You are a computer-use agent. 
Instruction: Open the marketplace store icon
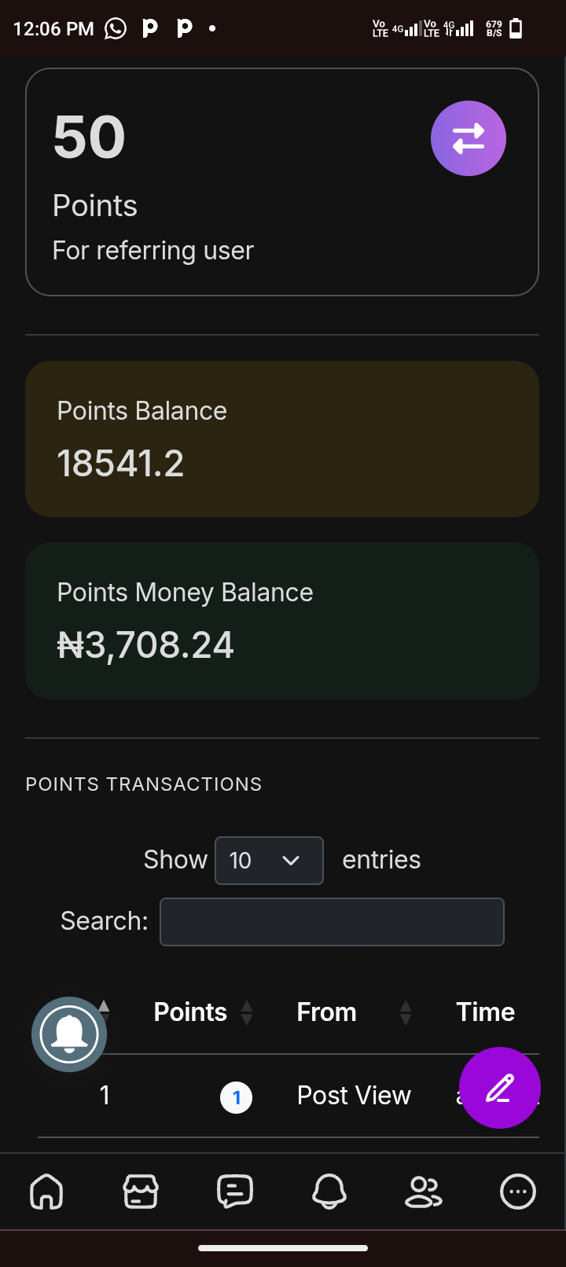click(x=141, y=1192)
